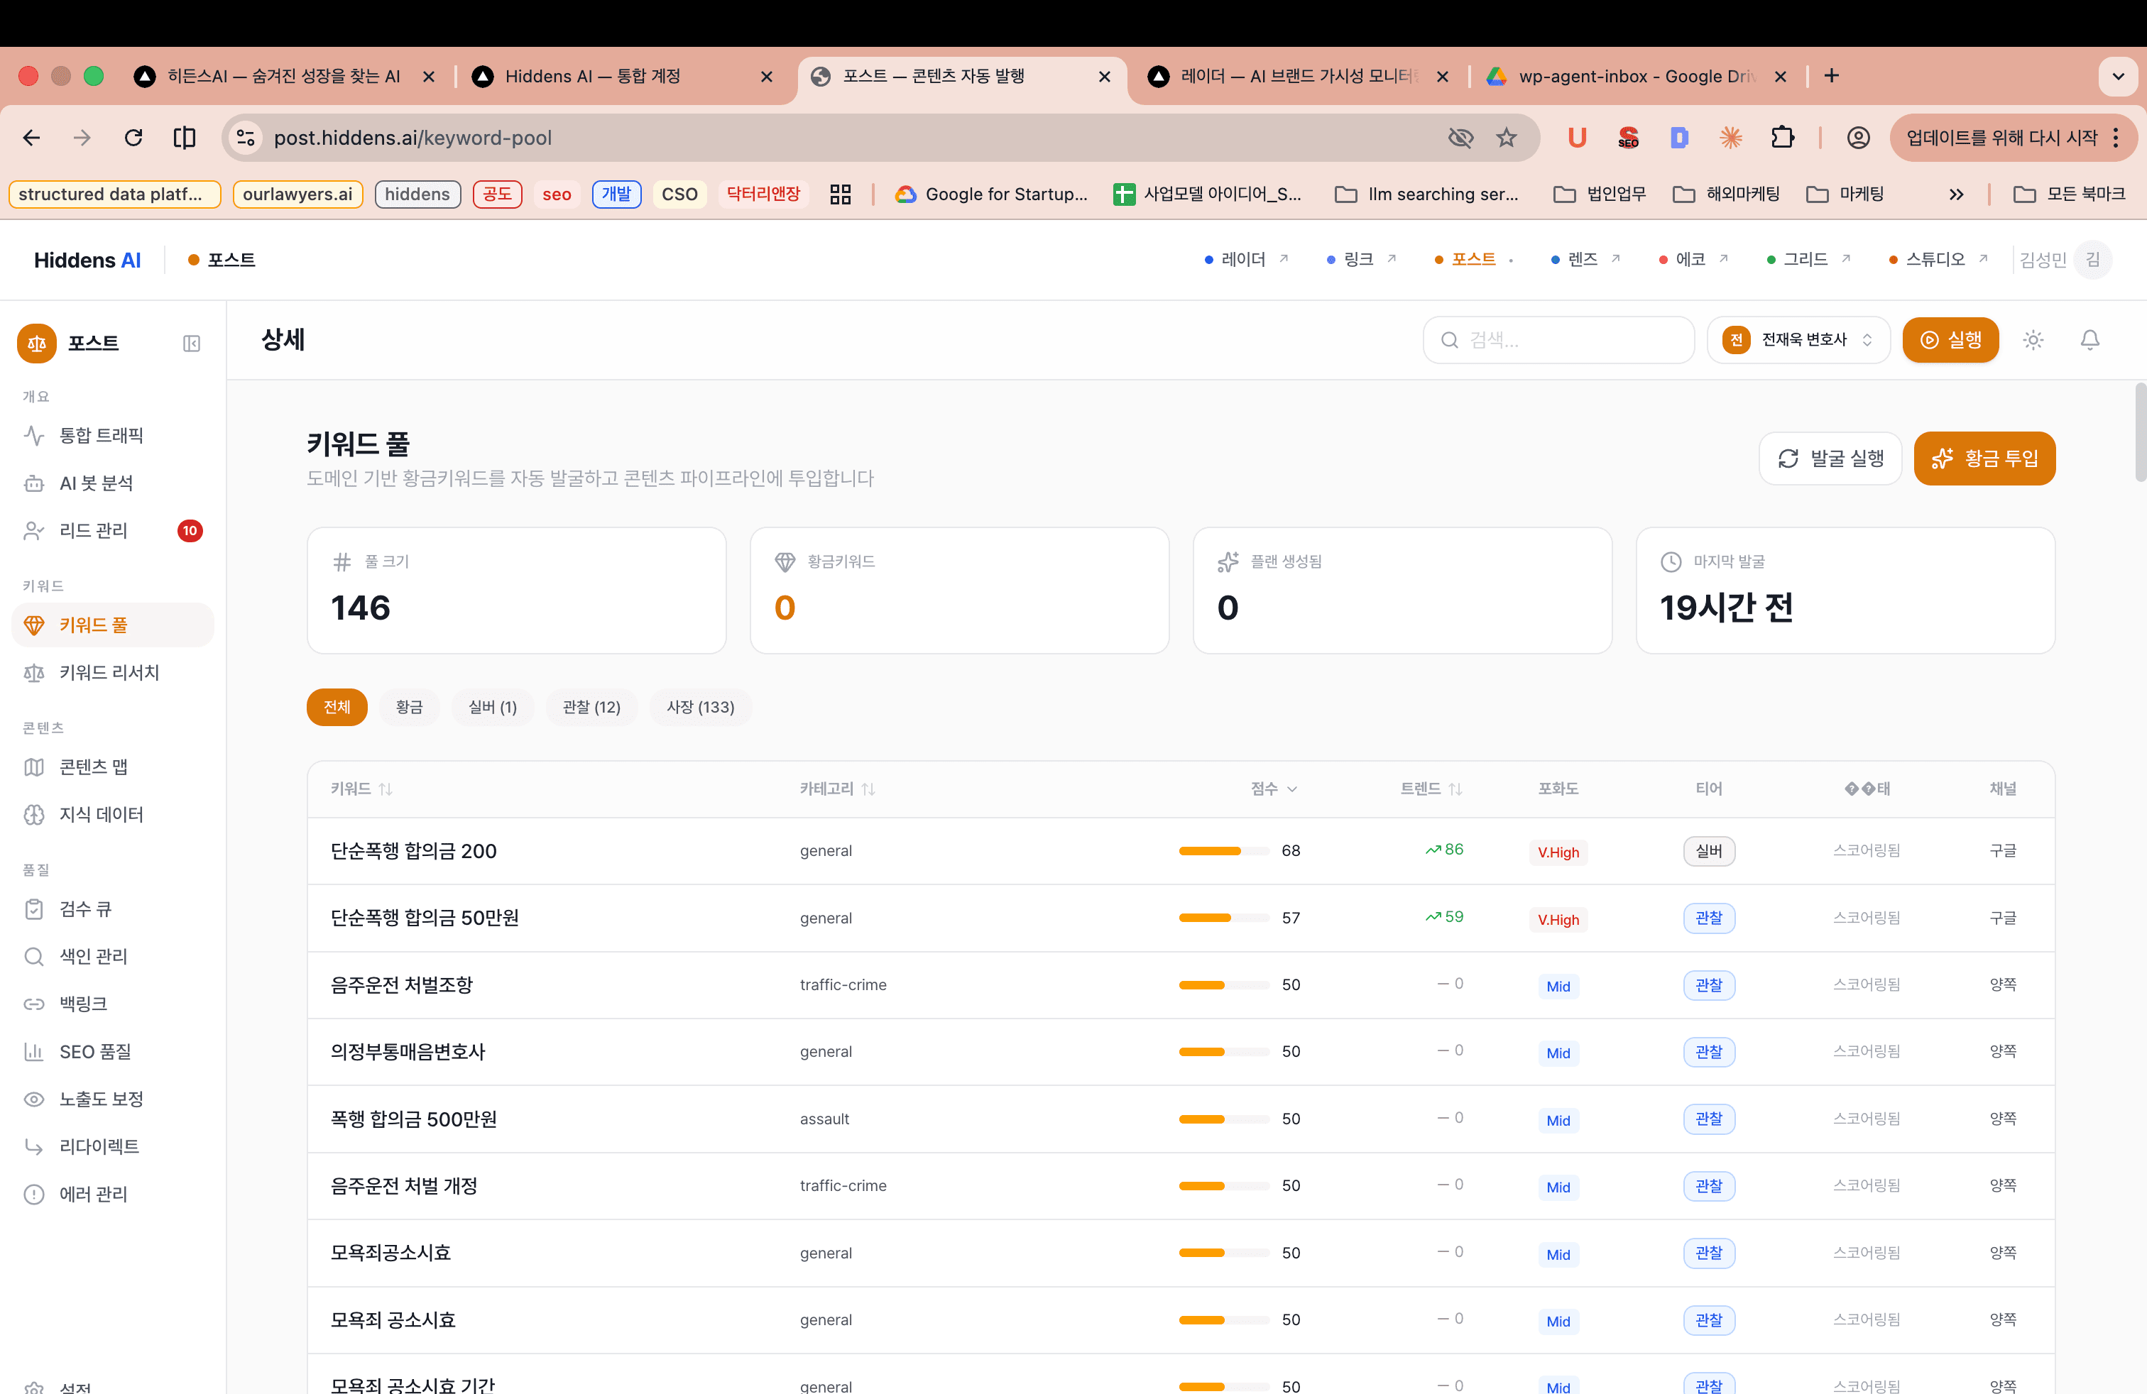Open browser extensions puzzle icon

[1783, 138]
